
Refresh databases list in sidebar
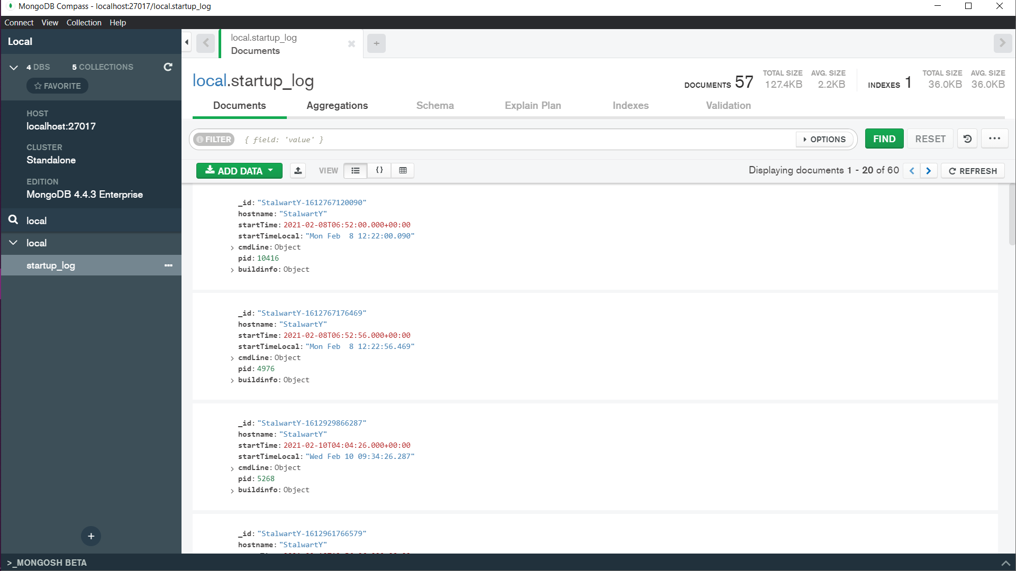(x=168, y=67)
